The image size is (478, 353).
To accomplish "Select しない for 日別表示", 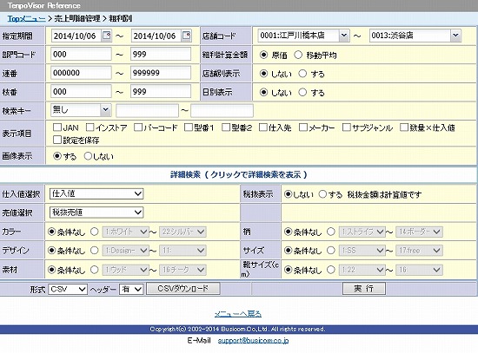I will pos(263,92).
